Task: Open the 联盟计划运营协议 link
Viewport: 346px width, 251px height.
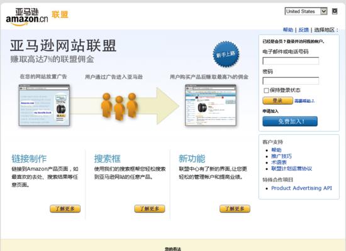Action: 291,168
